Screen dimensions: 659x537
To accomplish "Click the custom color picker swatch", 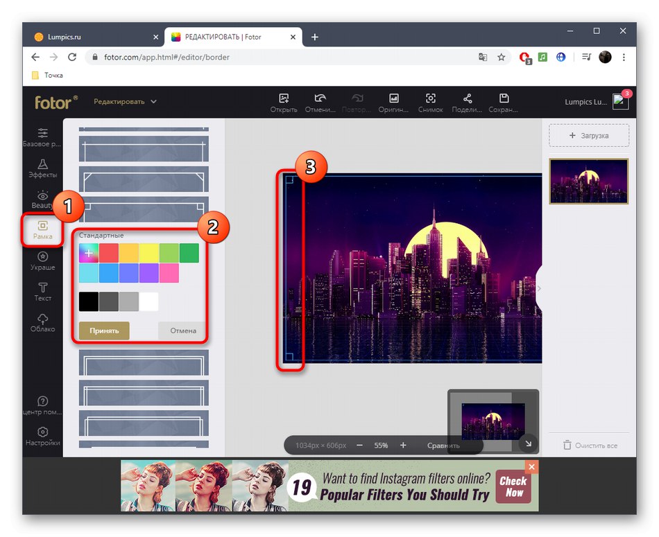I will click(88, 253).
